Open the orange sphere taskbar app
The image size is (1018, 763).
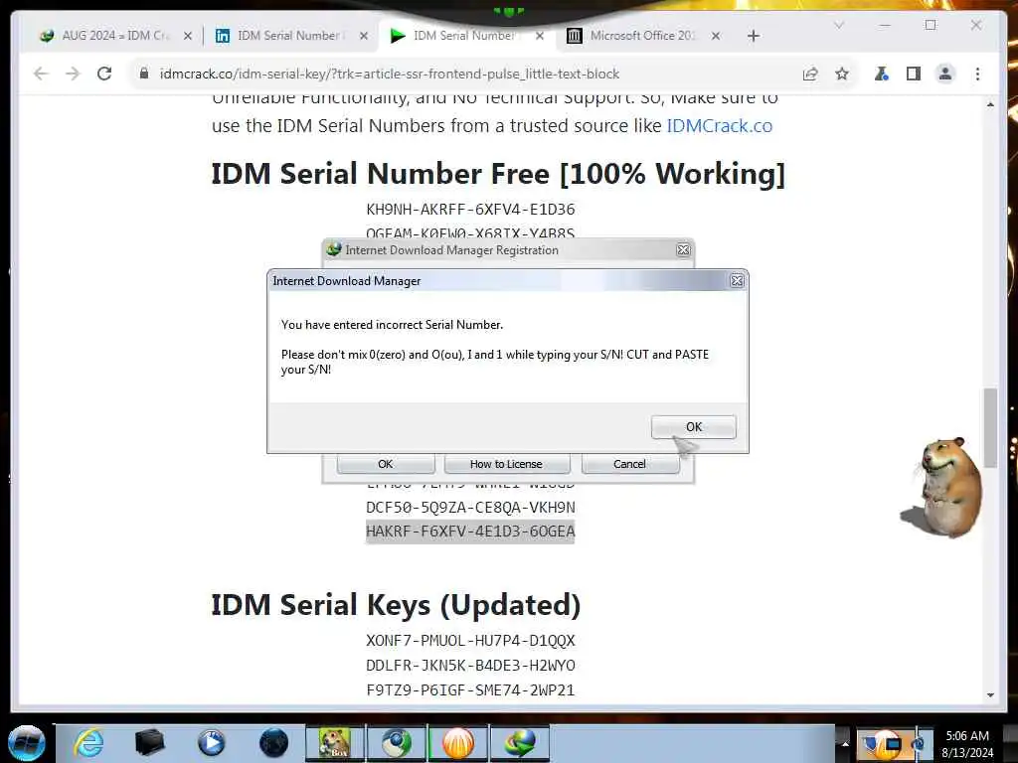tap(457, 743)
